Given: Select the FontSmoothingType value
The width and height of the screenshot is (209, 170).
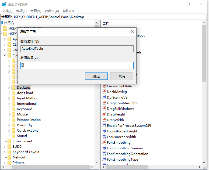Looking at the screenshot, I should coord(122,160).
